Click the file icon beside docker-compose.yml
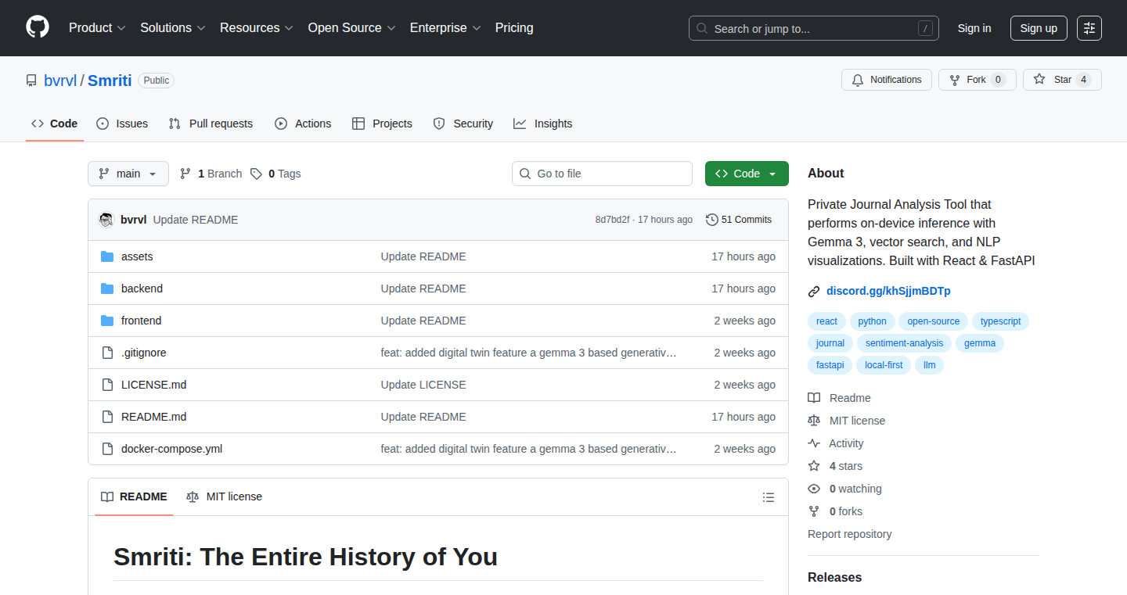This screenshot has height=595, width=1127. [x=107, y=449]
